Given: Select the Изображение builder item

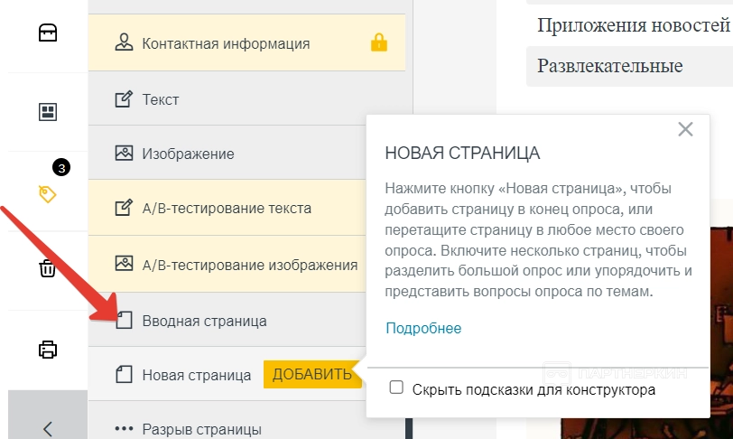Looking at the screenshot, I should pos(188,154).
